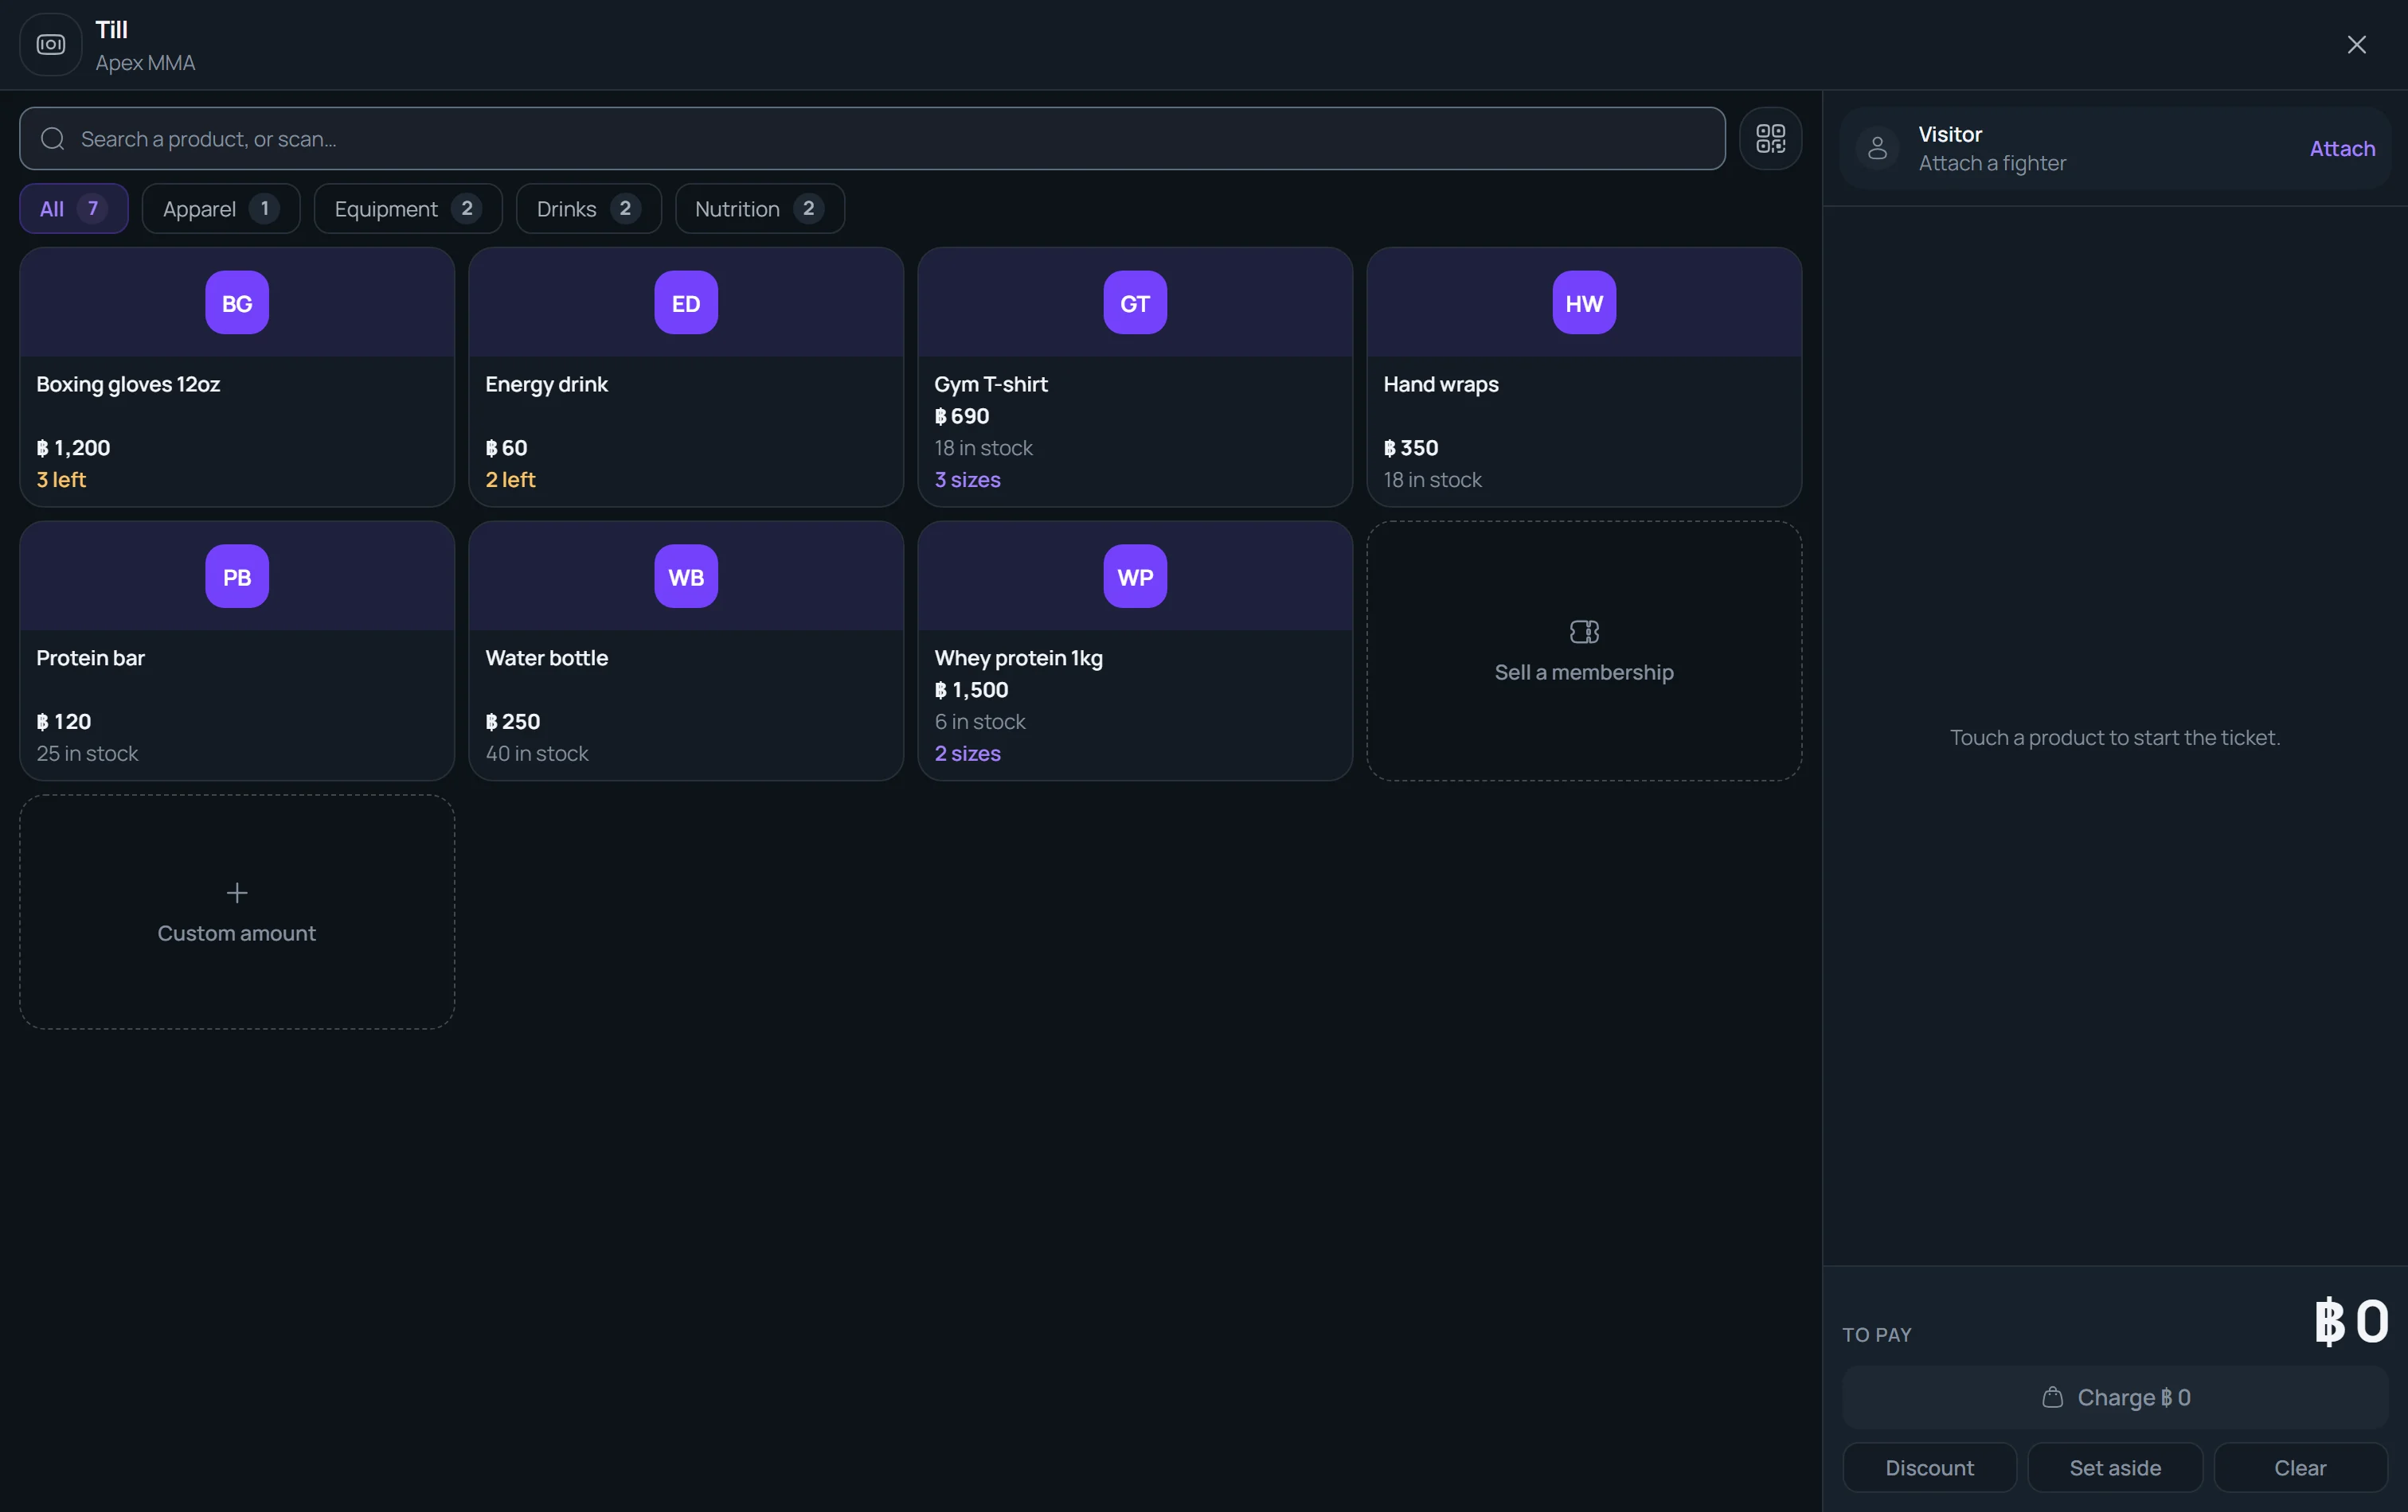Click the membership ticket icon
Image resolution: width=2408 pixels, height=1512 pixels.
1584,632
